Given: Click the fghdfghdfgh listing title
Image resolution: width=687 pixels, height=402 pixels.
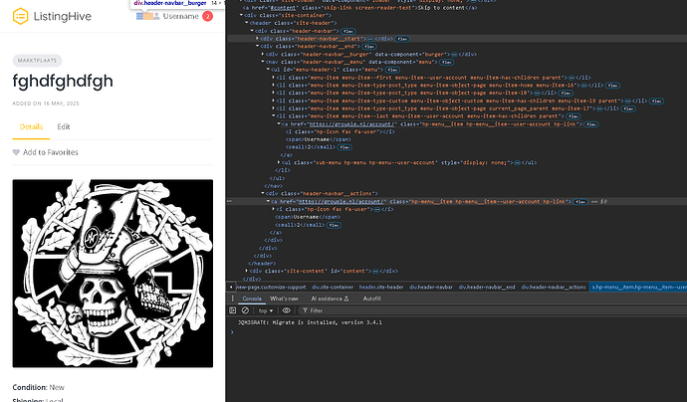Looking at the screenshot, I should 63,81.
